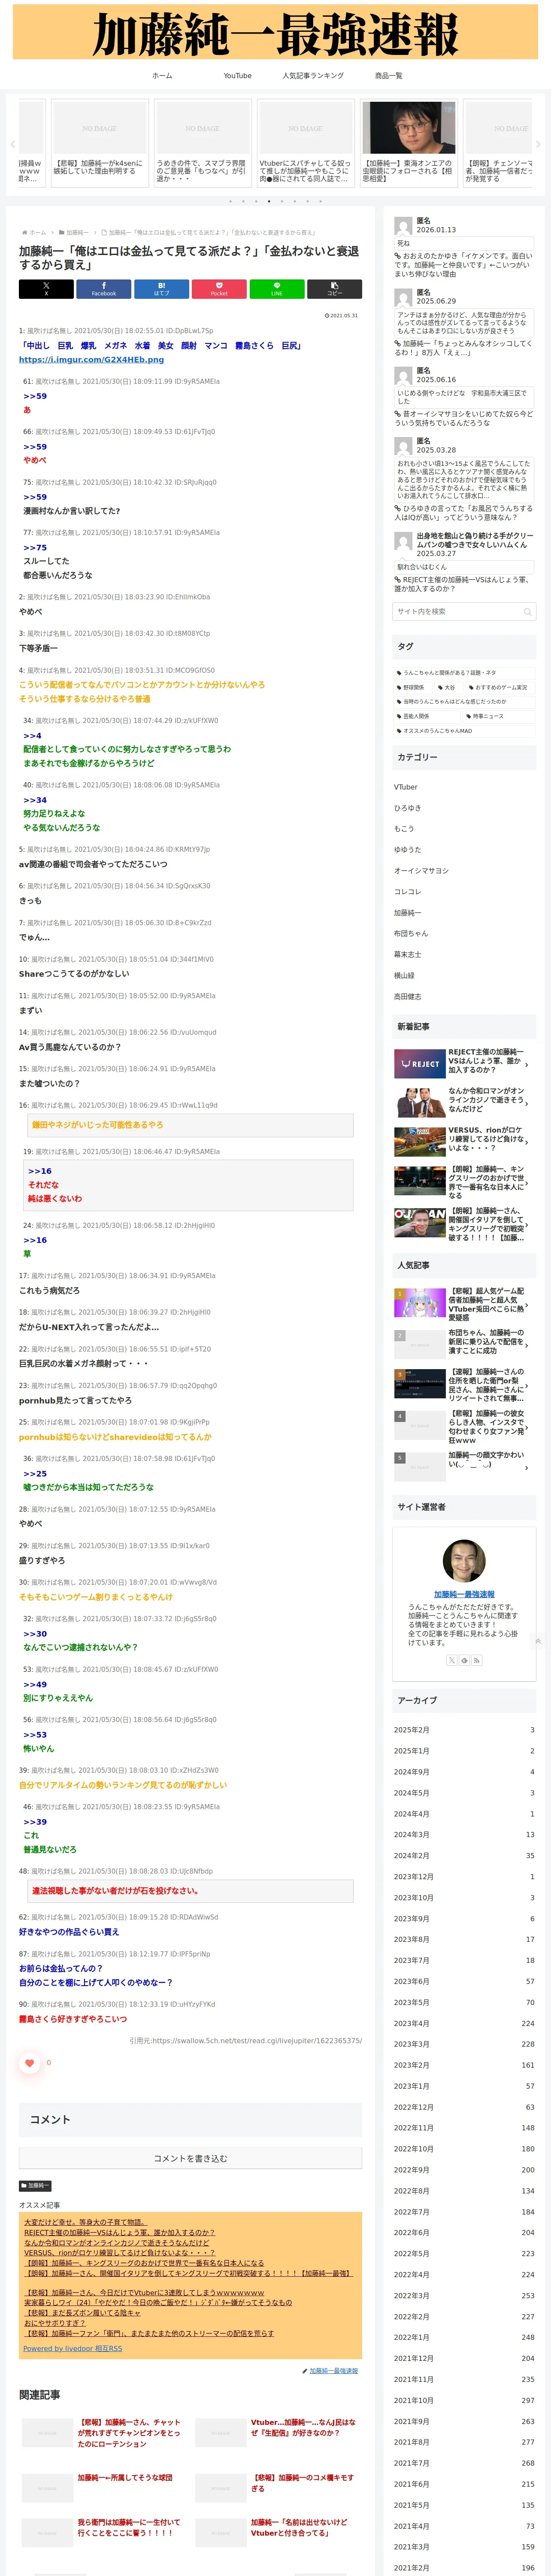This screenshot has height=2576, width=551.
Task: Open the 2021年9月 archive
Action: [x=464, y=2421]
